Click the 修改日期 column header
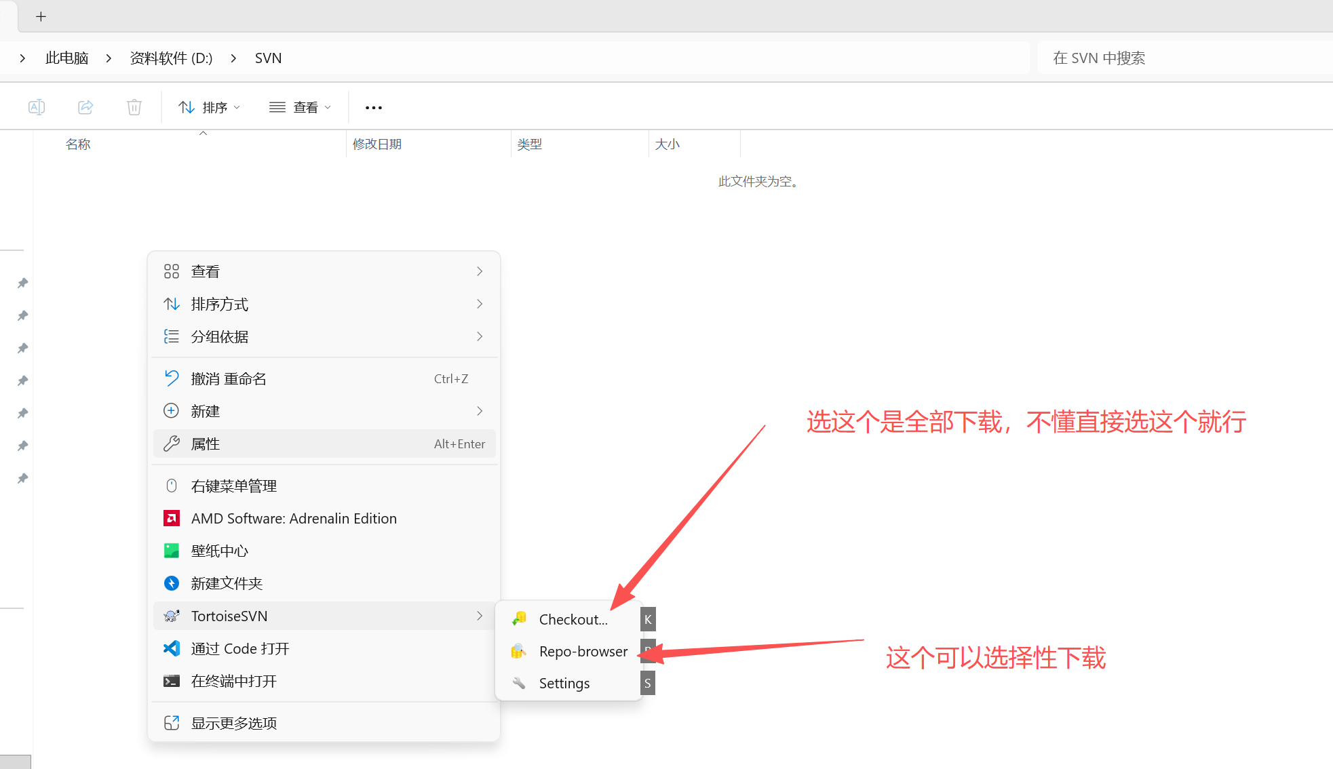Viewport: 1333px width, 769px height. pyautogui.click(x=377, y=144)
